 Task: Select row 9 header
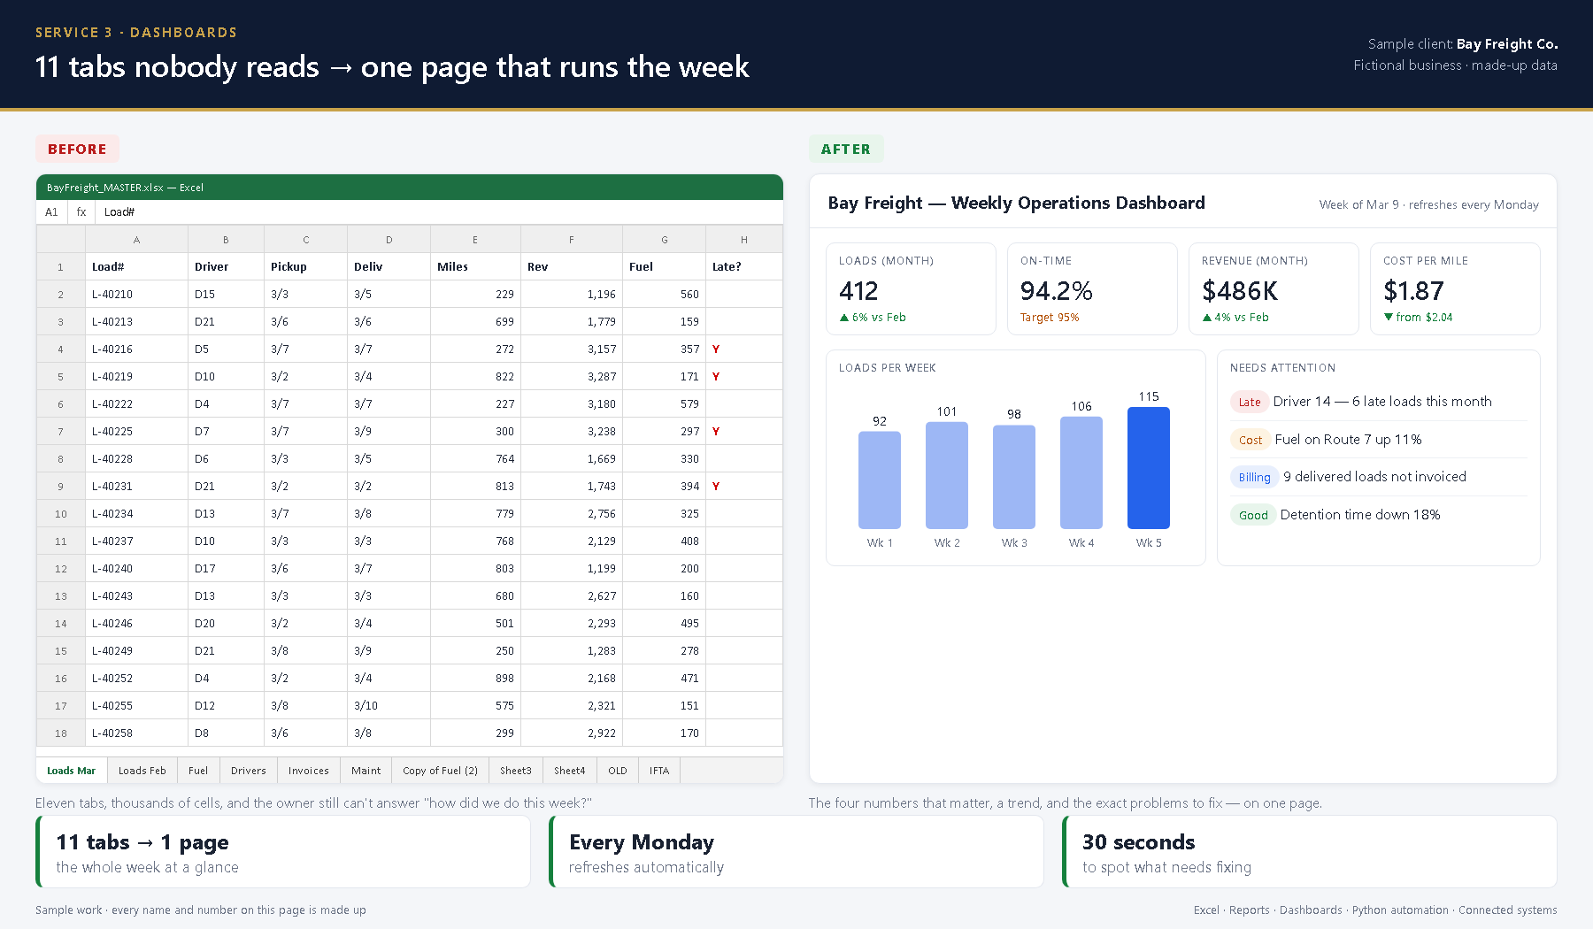coord(60,487)
